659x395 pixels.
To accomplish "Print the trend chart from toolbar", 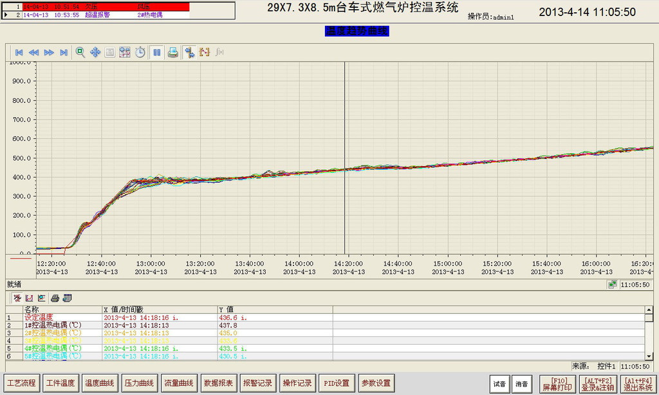I will [x=172, y=52].
